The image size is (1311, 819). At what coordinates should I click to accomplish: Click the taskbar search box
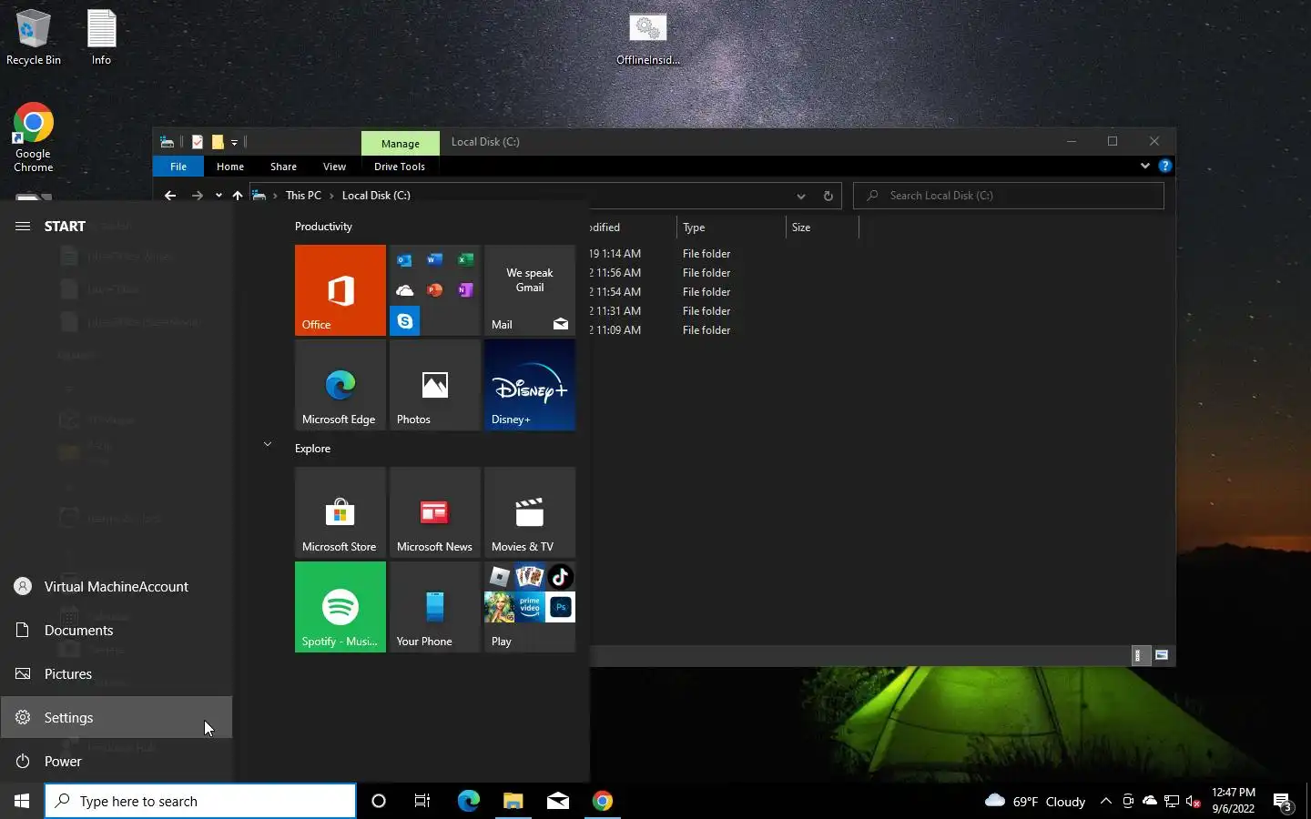tap(200, 801)
